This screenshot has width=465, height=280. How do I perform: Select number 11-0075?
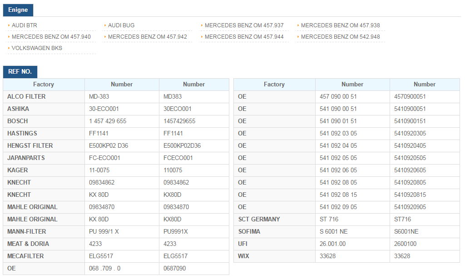(99, 170)
